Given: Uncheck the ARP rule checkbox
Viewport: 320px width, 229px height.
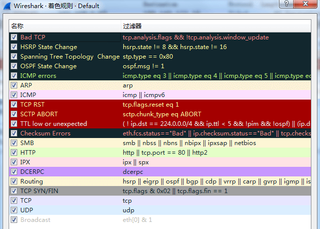Looking at the screenshot, I should 14,85.
